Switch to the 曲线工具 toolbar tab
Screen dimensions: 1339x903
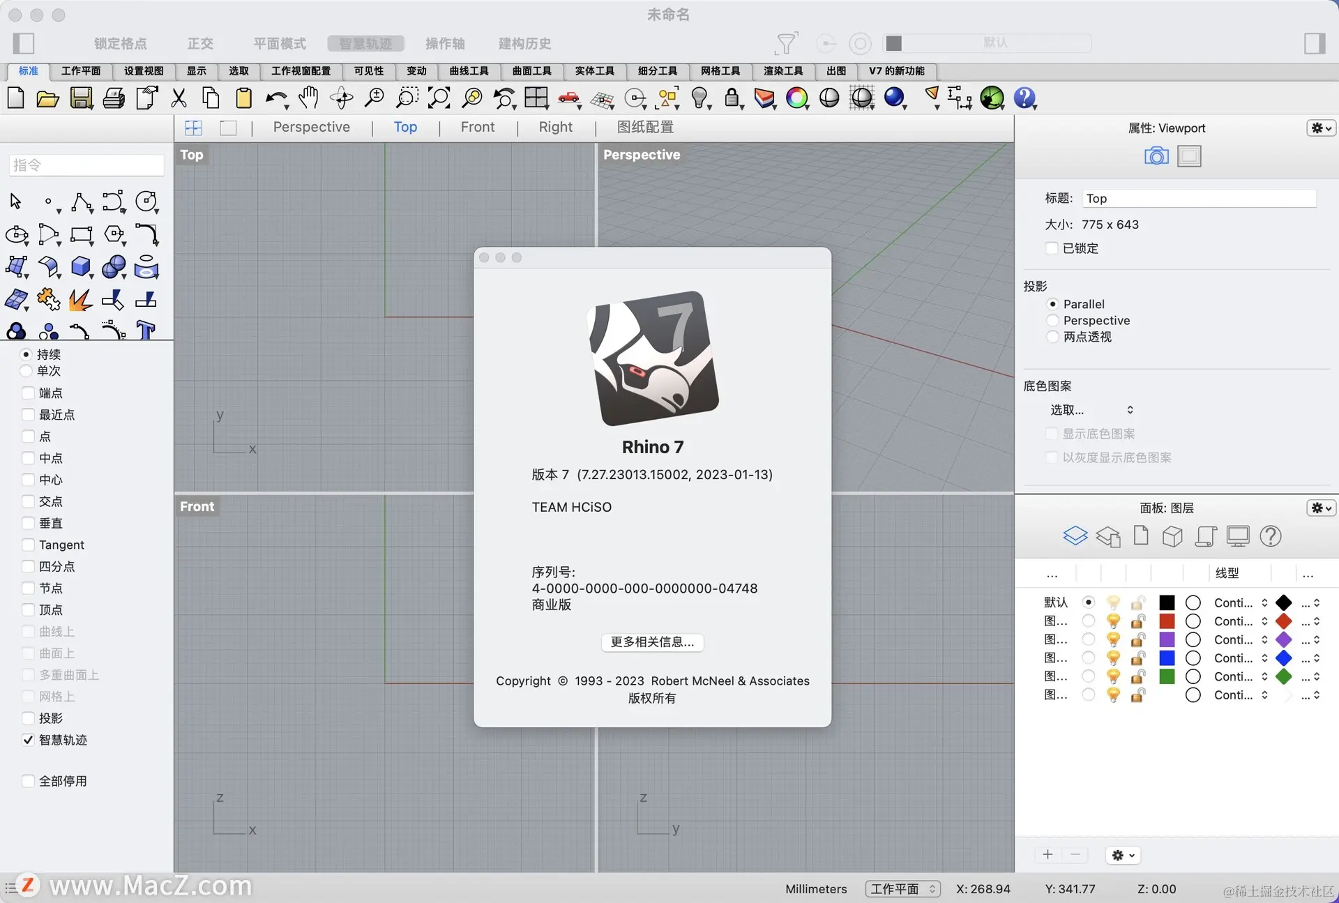469,71
